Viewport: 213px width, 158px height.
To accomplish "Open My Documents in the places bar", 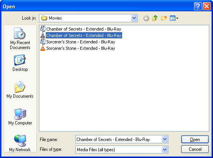I will click(20, 89).
